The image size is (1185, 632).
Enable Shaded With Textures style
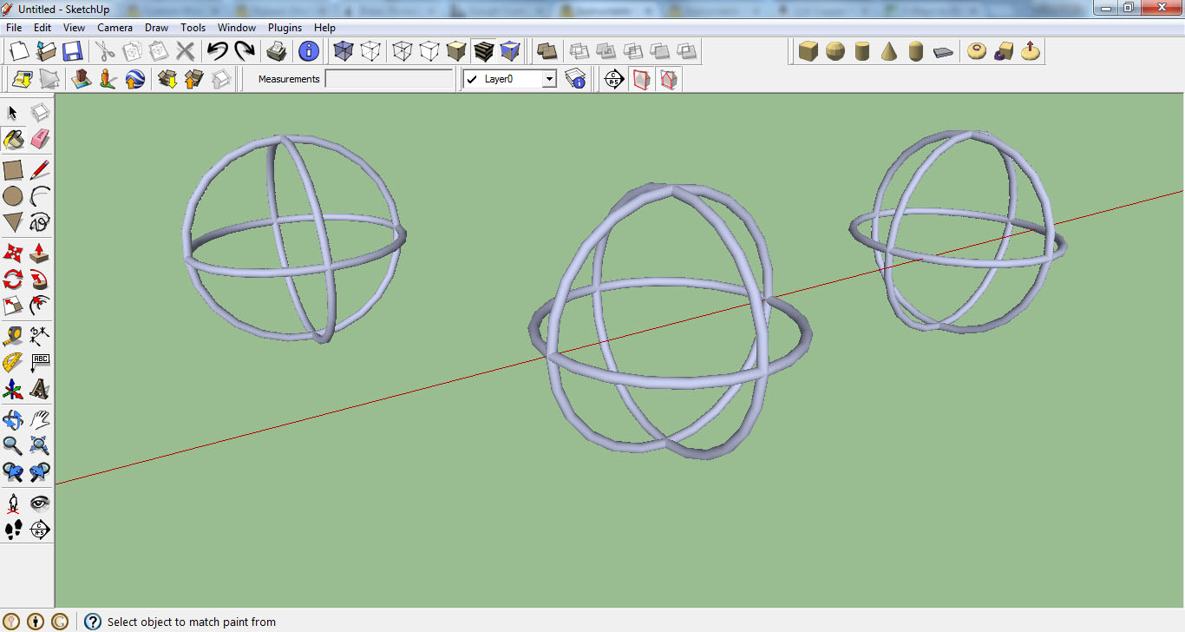tap(483, 51)
